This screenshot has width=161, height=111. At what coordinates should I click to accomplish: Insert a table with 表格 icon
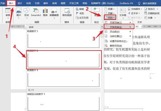[8, 10]
